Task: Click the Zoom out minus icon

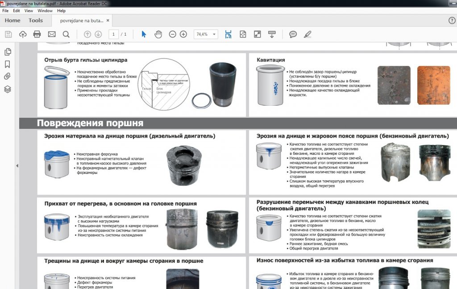Action: [x=173, y=34]
